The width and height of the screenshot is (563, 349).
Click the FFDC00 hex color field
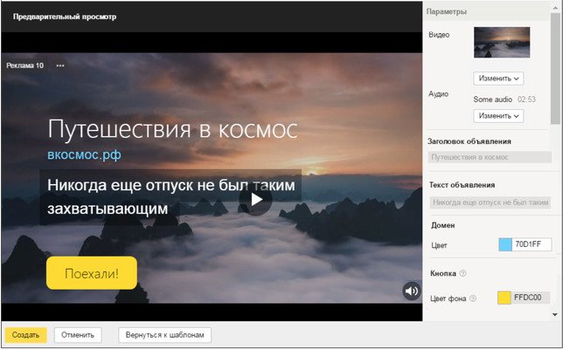(x=532, y=298)
